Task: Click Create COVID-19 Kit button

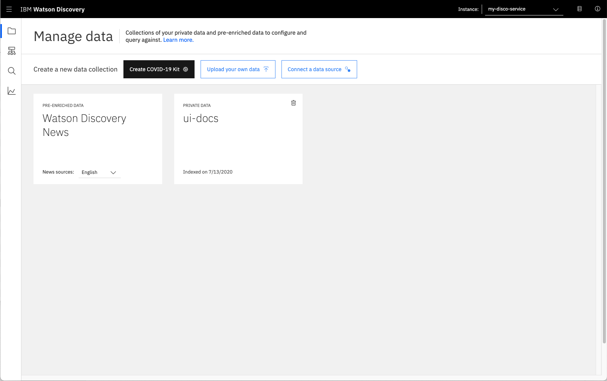Action: [x=159, y=69]
